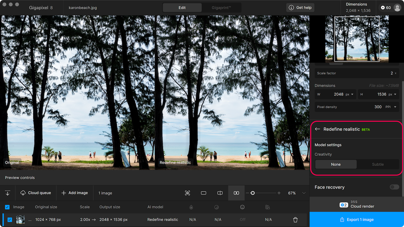
Task: Click the droplet column header icon
Action: point(191,207)
